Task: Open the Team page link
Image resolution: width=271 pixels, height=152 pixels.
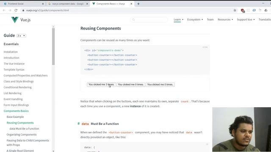Action: point(210,19)
